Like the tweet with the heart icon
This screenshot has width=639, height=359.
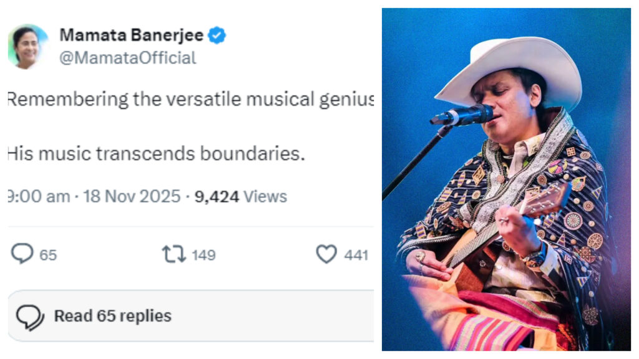[326, 254]
